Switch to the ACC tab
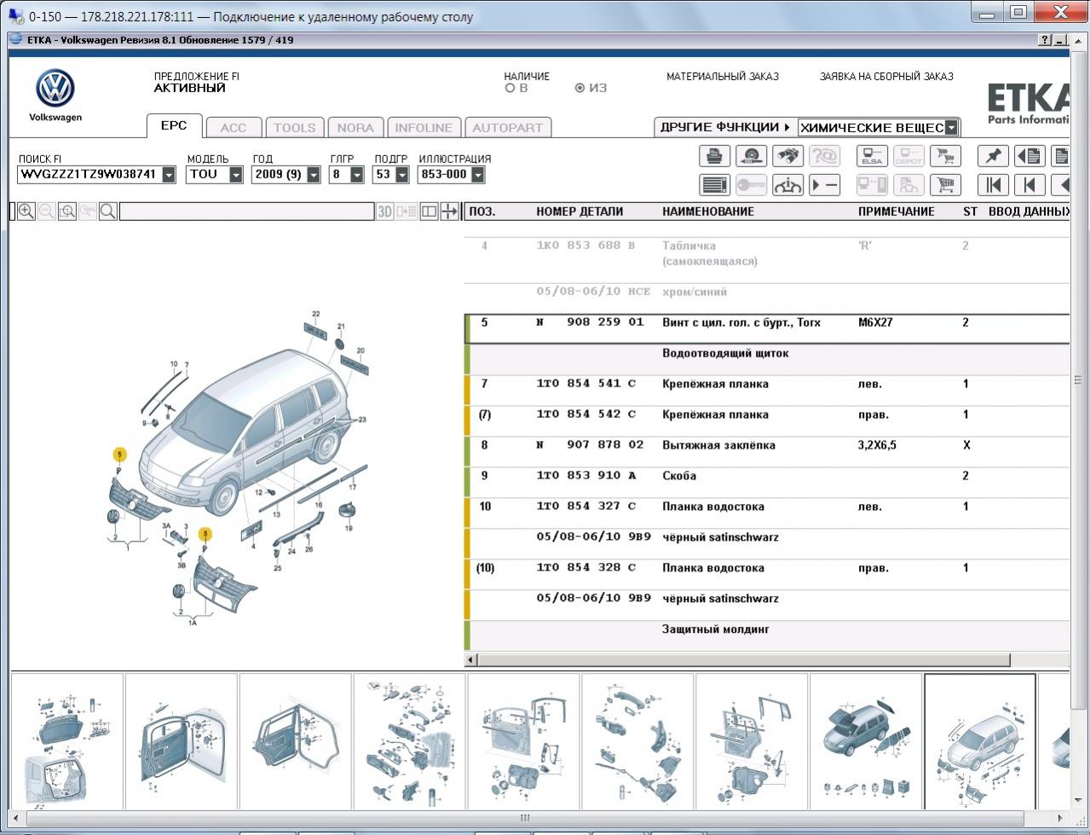 click(x=233, y=128)
